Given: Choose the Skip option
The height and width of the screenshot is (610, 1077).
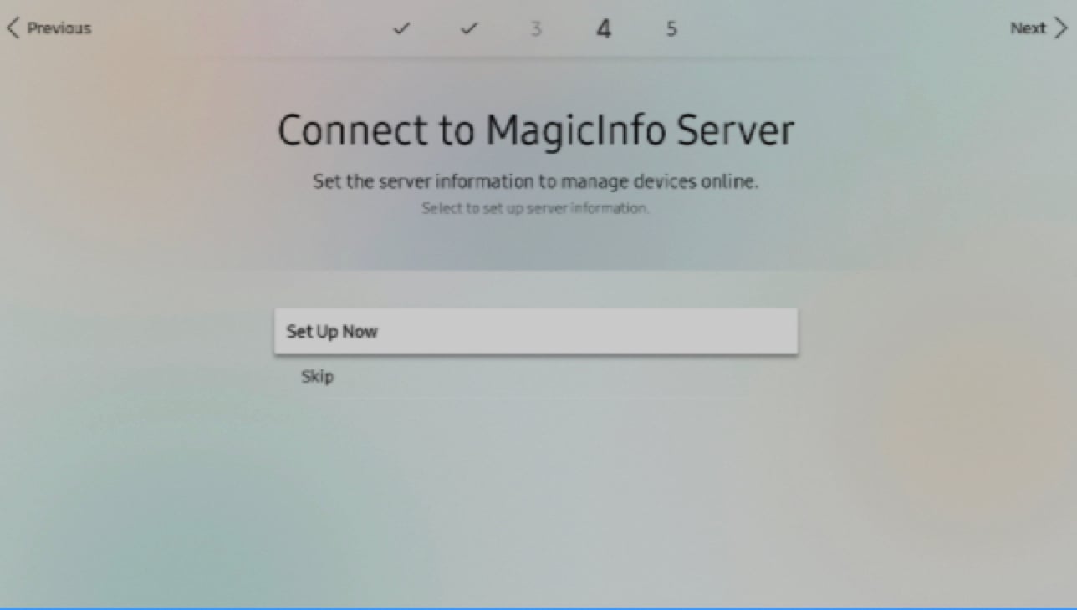Looking at the screenshot, I should tap(536, 377).
